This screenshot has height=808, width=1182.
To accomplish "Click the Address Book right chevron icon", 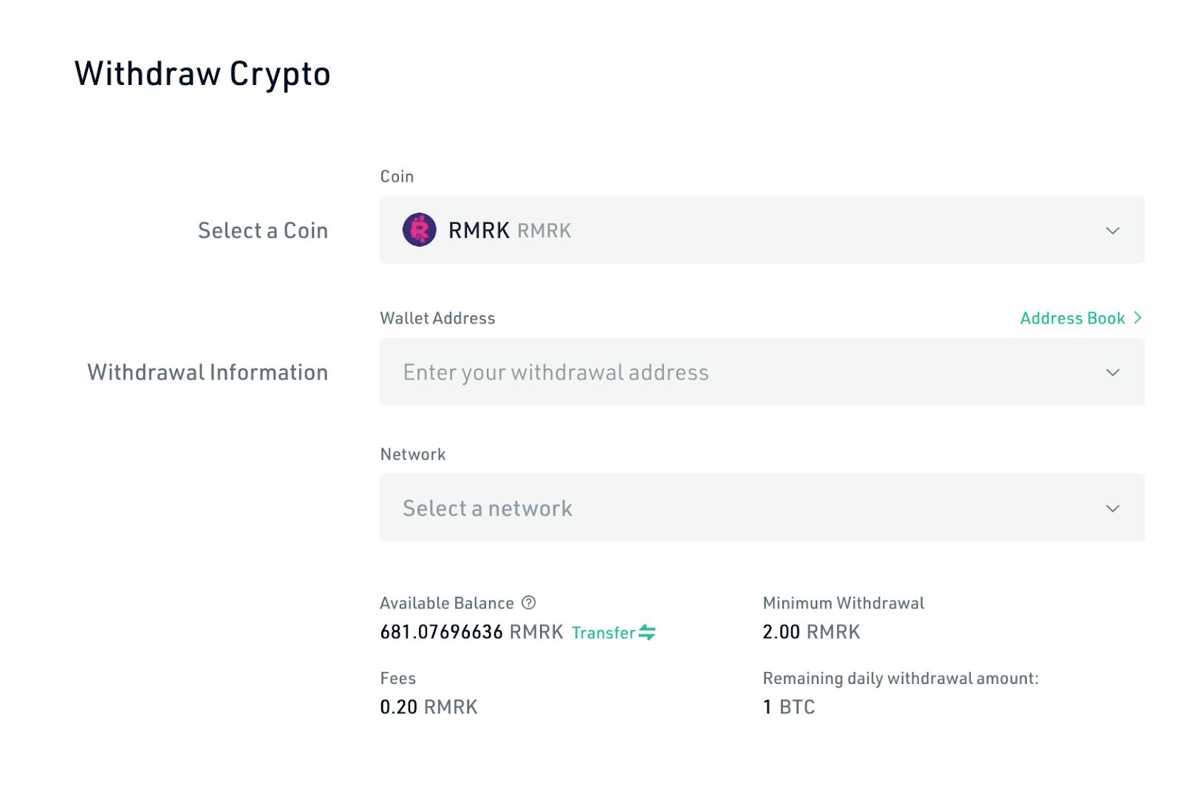I will [x=1138, y=318].
